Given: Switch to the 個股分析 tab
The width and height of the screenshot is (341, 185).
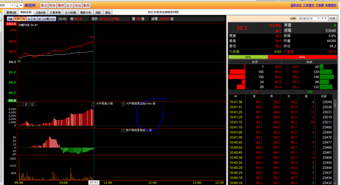Looking at the screenshot, I should click(86, 13).
